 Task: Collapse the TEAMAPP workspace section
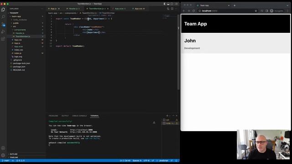click(x=14, y=13)
